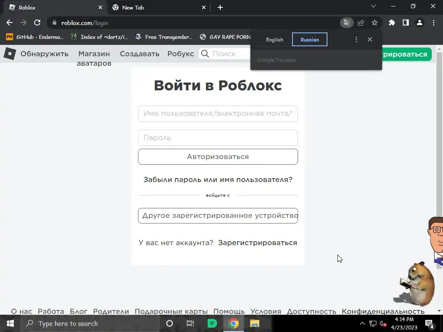Close the New Tab browser tab
The width and height of the screenshot is (443, 332).
[204, 8]
